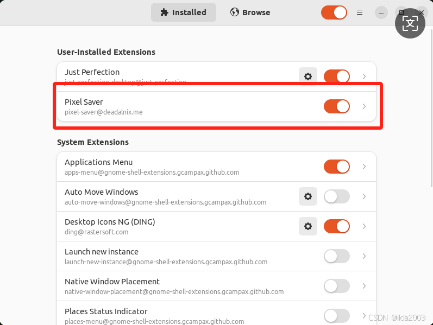
Task: Switch to the Browse tab
Action: [x=250, y=12]
